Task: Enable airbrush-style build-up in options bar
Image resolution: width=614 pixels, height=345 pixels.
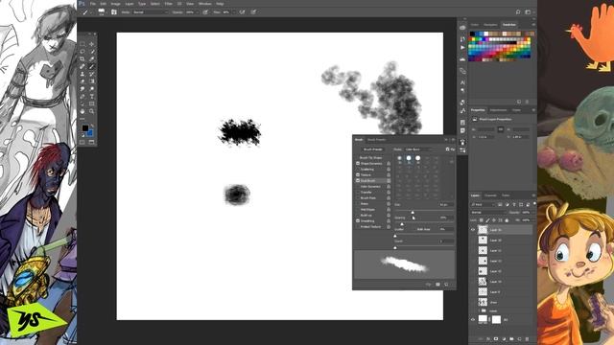Action: pyautogui.click(x=243, y=12)
